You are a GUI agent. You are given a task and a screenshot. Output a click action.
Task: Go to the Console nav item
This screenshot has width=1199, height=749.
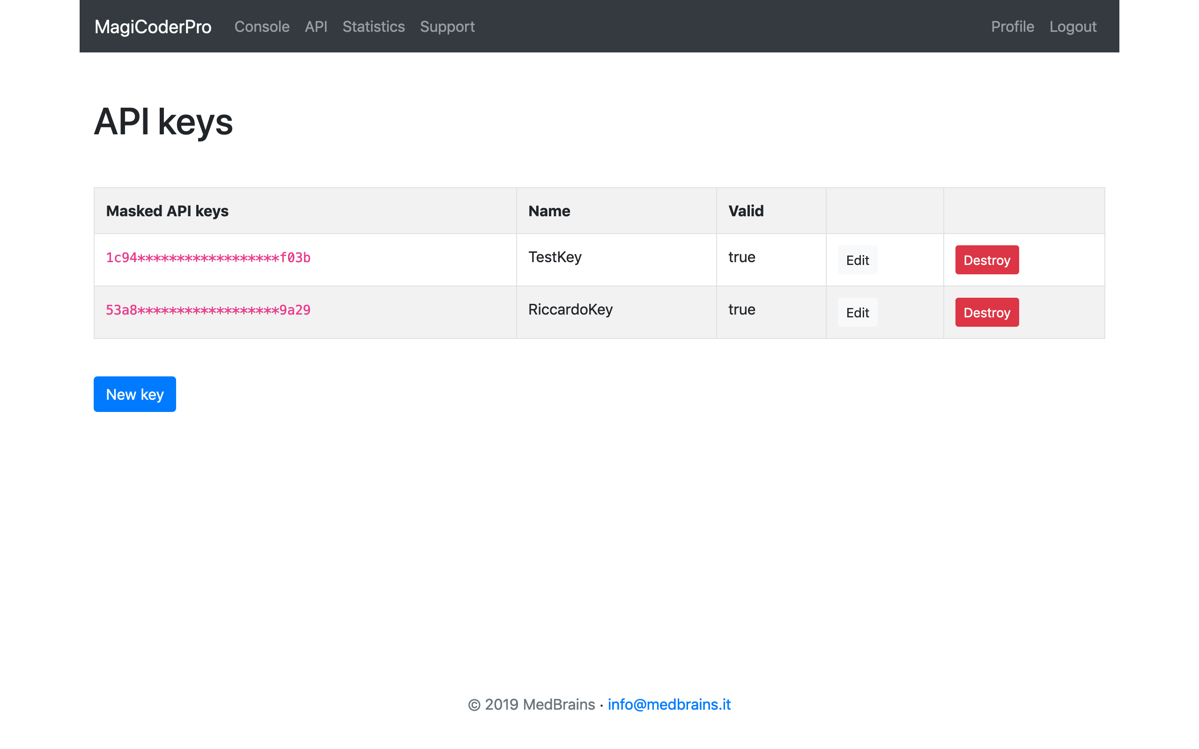tap(262, 27)
